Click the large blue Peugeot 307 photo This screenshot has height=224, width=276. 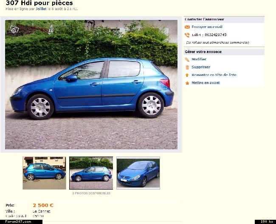91,84
